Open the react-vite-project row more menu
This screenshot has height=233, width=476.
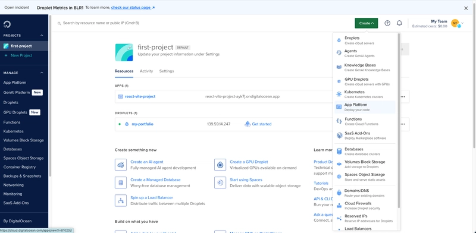(x=403, y=96)
